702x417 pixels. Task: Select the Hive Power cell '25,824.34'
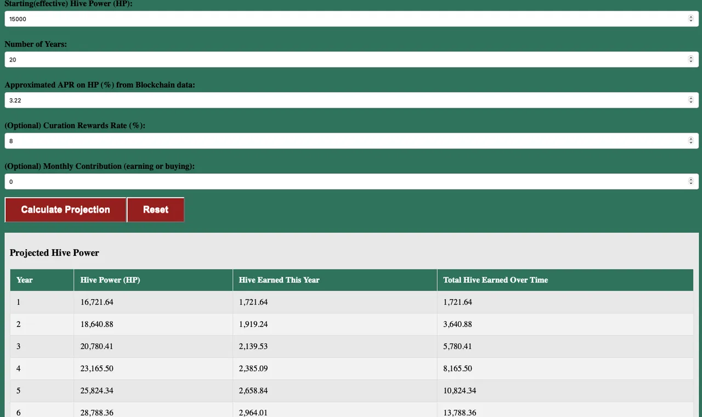tap(154, 391)
